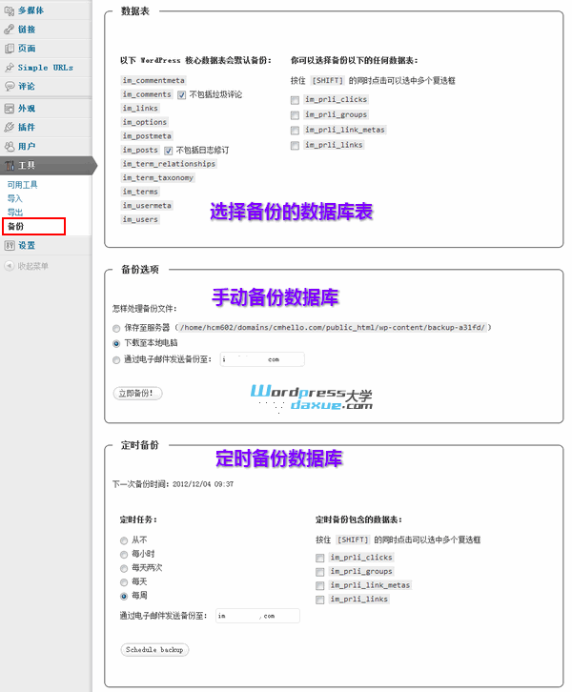
Task: Click the Settings (设置) sidebar icon
Action: pos(9,246)
